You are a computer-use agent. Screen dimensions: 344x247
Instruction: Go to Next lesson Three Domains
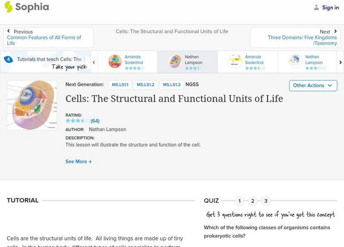point(296,37)
